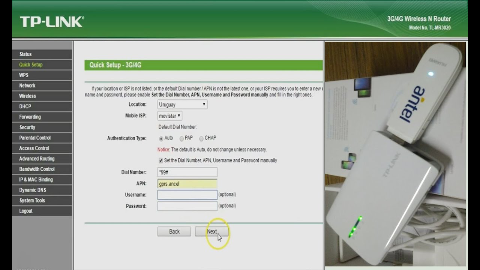Open the Mobile ISP dropdown showing movistar
The height and width of the screenshot is (270, 480).
(x=170, y=116)
